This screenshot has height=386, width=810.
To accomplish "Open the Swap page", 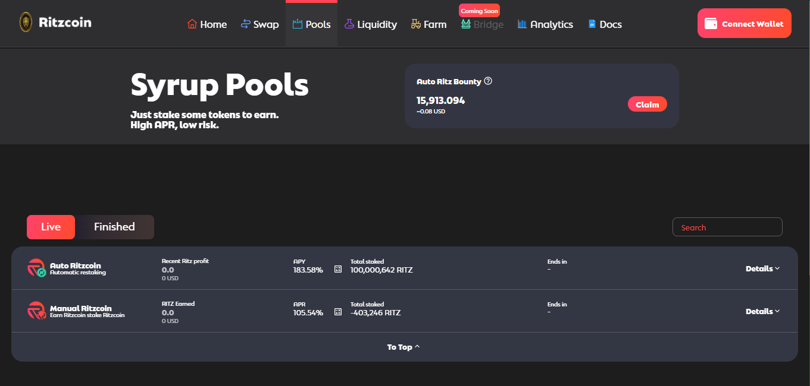I will tap(259, 24).
